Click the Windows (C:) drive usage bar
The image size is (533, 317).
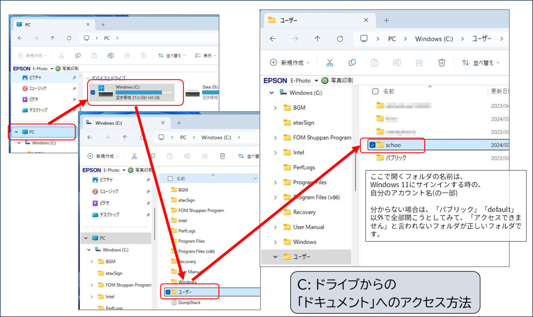[144, 92]
